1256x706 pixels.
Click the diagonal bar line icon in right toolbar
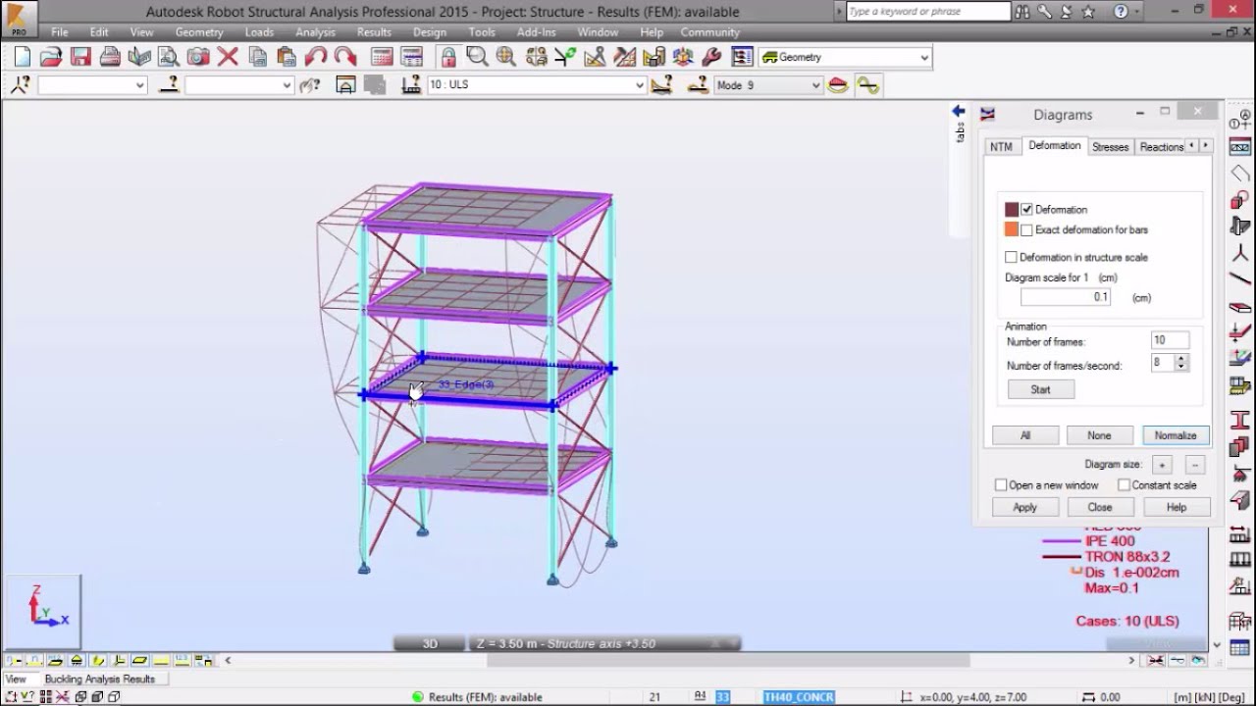[x=1239, y=279]
